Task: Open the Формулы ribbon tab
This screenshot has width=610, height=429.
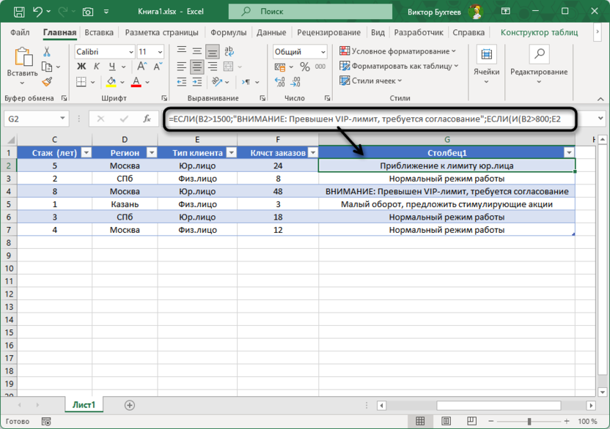Action: pyautogui.click(x=228, y=33)
